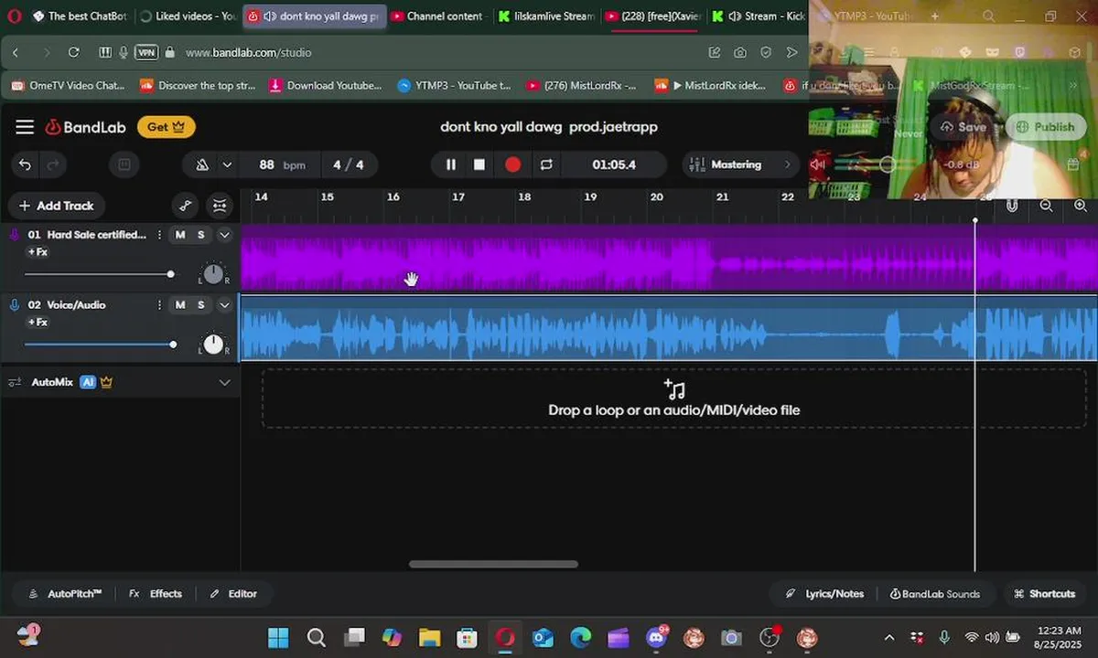1098x658 pixels.
Task: Mute track 01 Hard Sale certified
Action: coord(180,235)
